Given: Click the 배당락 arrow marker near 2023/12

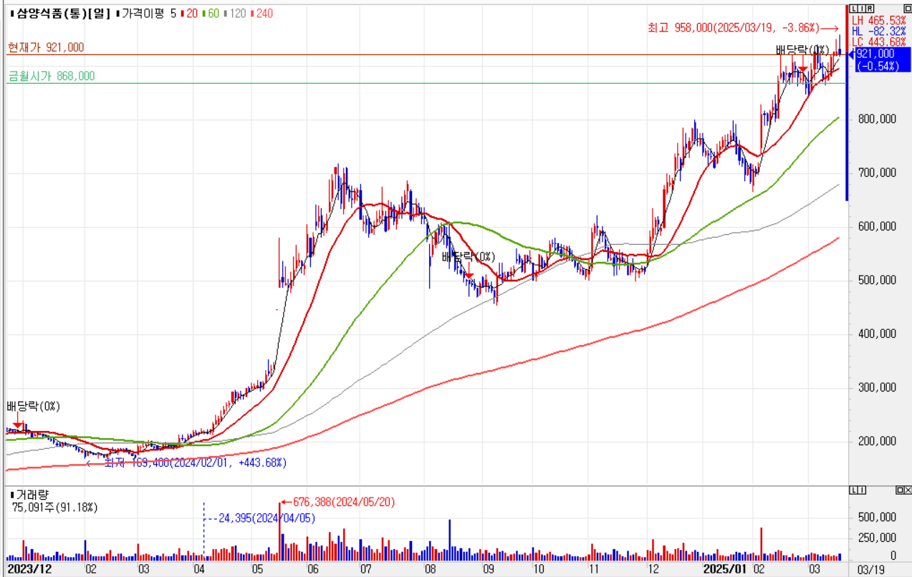Looking at the screenshot, I should [x=18, y=425].
